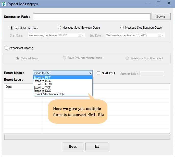Choose Message Skip Between Dates option
The width and height of the screenshot is (175, 157).
tap(122, 28)
